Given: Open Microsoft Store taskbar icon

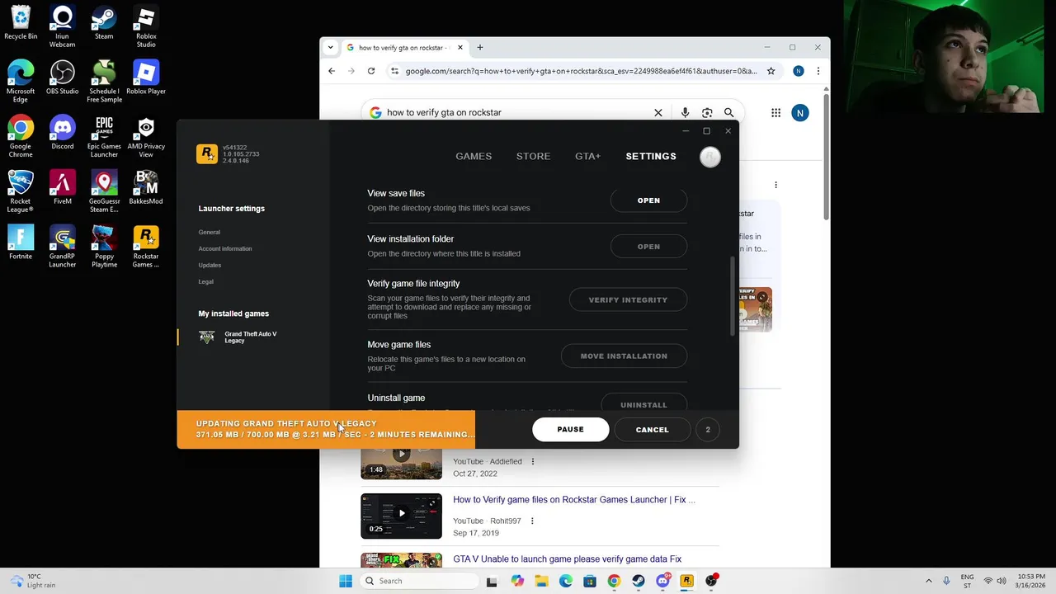Looking at the screenshot, I should click(x=590, y=581).
